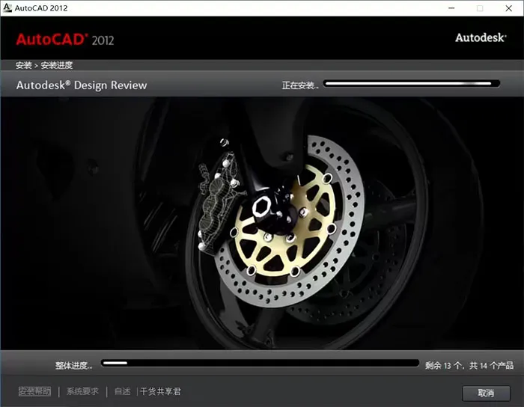Open the 系统要求 system requirements link
Screen dimensions: 524x407
[82, 391]
